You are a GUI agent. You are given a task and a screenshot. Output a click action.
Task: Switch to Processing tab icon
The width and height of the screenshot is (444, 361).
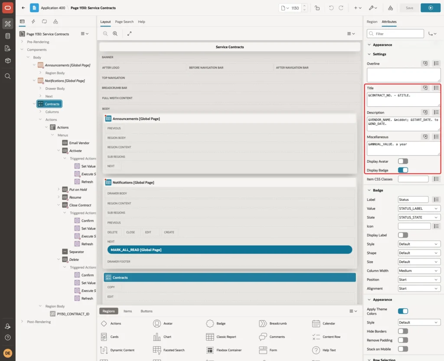[44, 22]
